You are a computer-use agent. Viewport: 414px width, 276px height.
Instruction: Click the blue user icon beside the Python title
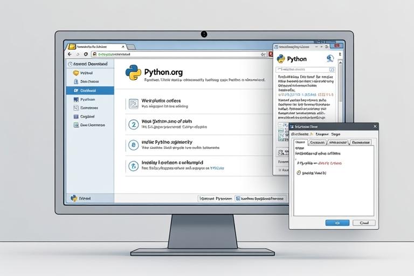coord(330,58)
